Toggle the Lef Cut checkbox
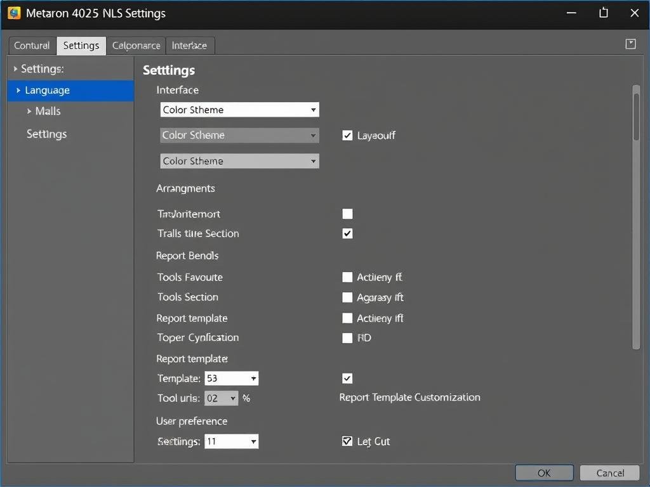 tap(347, 441)
